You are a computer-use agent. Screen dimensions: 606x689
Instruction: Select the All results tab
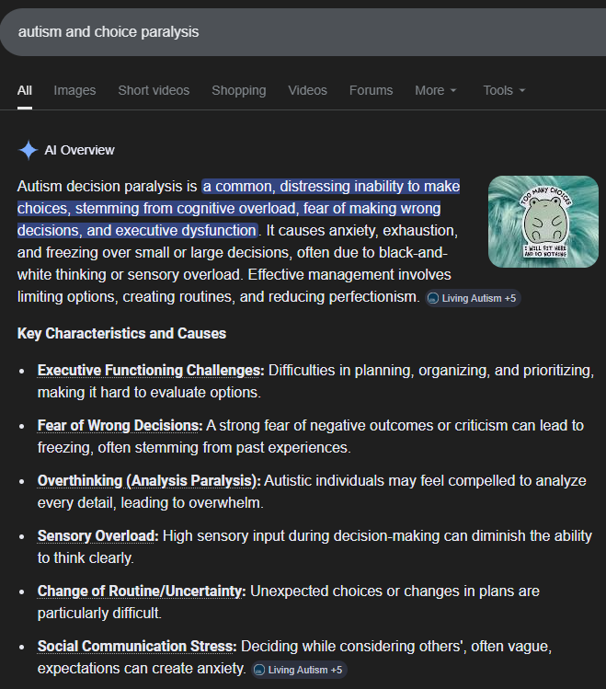(x=25, y=90)
